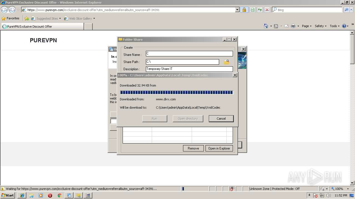Open a new blank tab
The image size is (355, 199).
coord(88,27)
